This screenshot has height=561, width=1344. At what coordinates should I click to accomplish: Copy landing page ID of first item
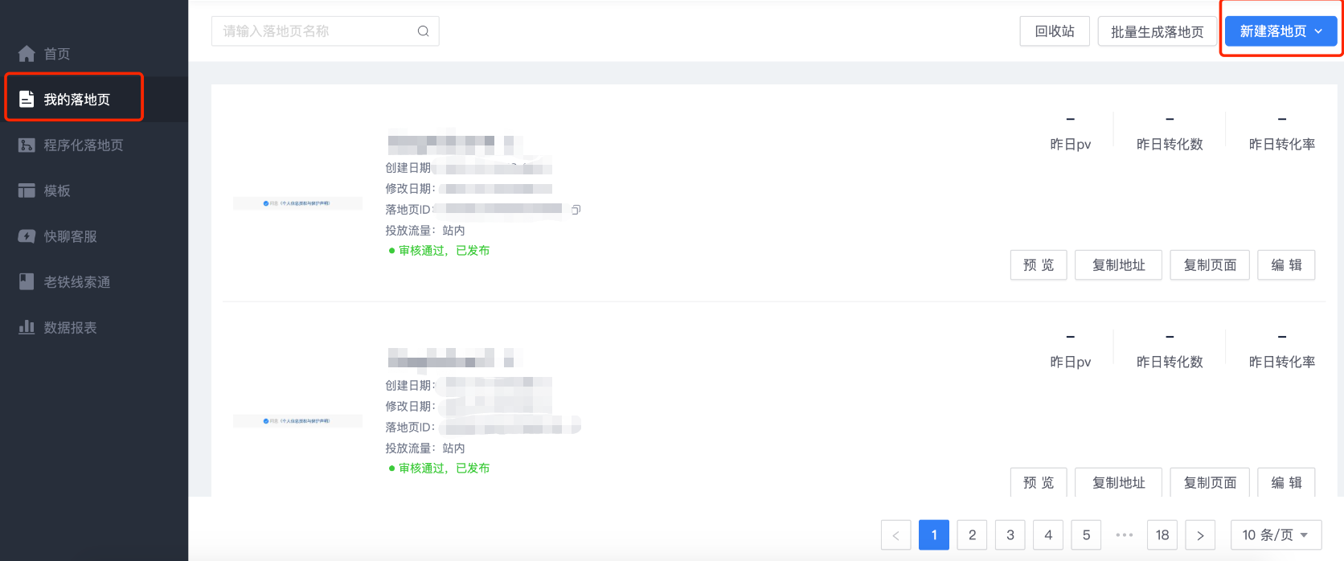tap(576, 210)
